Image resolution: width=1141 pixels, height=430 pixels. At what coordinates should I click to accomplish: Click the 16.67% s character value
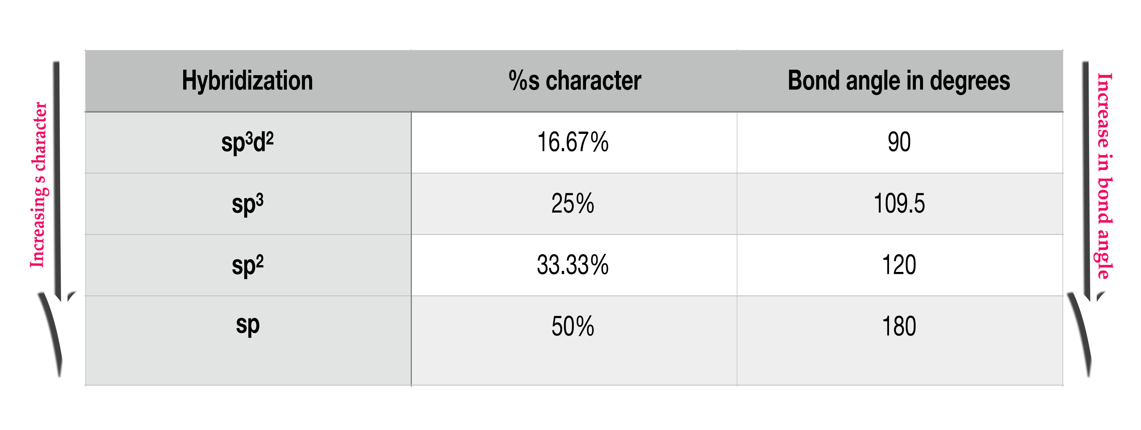(573, 143)
